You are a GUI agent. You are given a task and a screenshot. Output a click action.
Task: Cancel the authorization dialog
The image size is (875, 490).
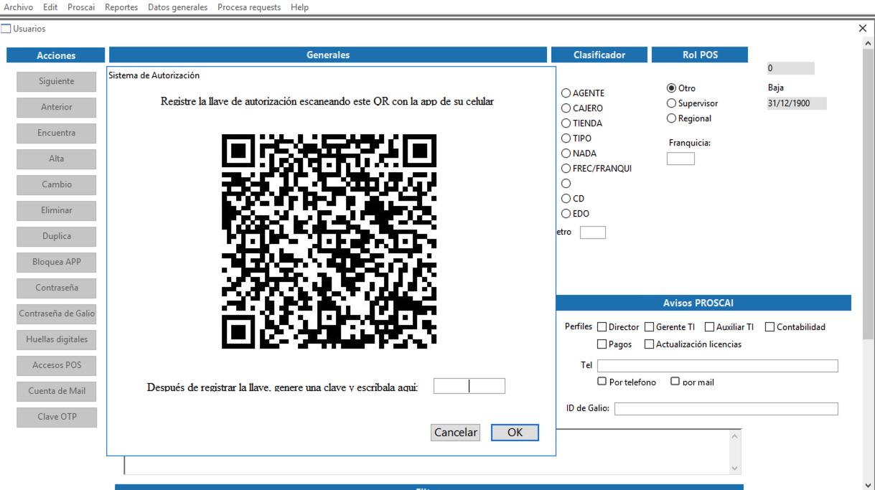click(456, 433)
